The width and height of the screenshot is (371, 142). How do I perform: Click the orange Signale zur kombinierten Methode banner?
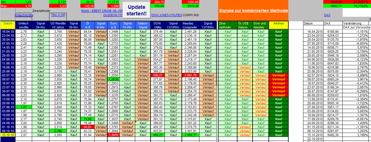(x=253, y=10)
